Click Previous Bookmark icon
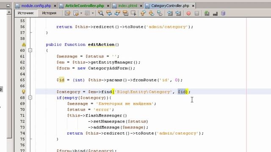The image size is (271, 152). (143, 13)
